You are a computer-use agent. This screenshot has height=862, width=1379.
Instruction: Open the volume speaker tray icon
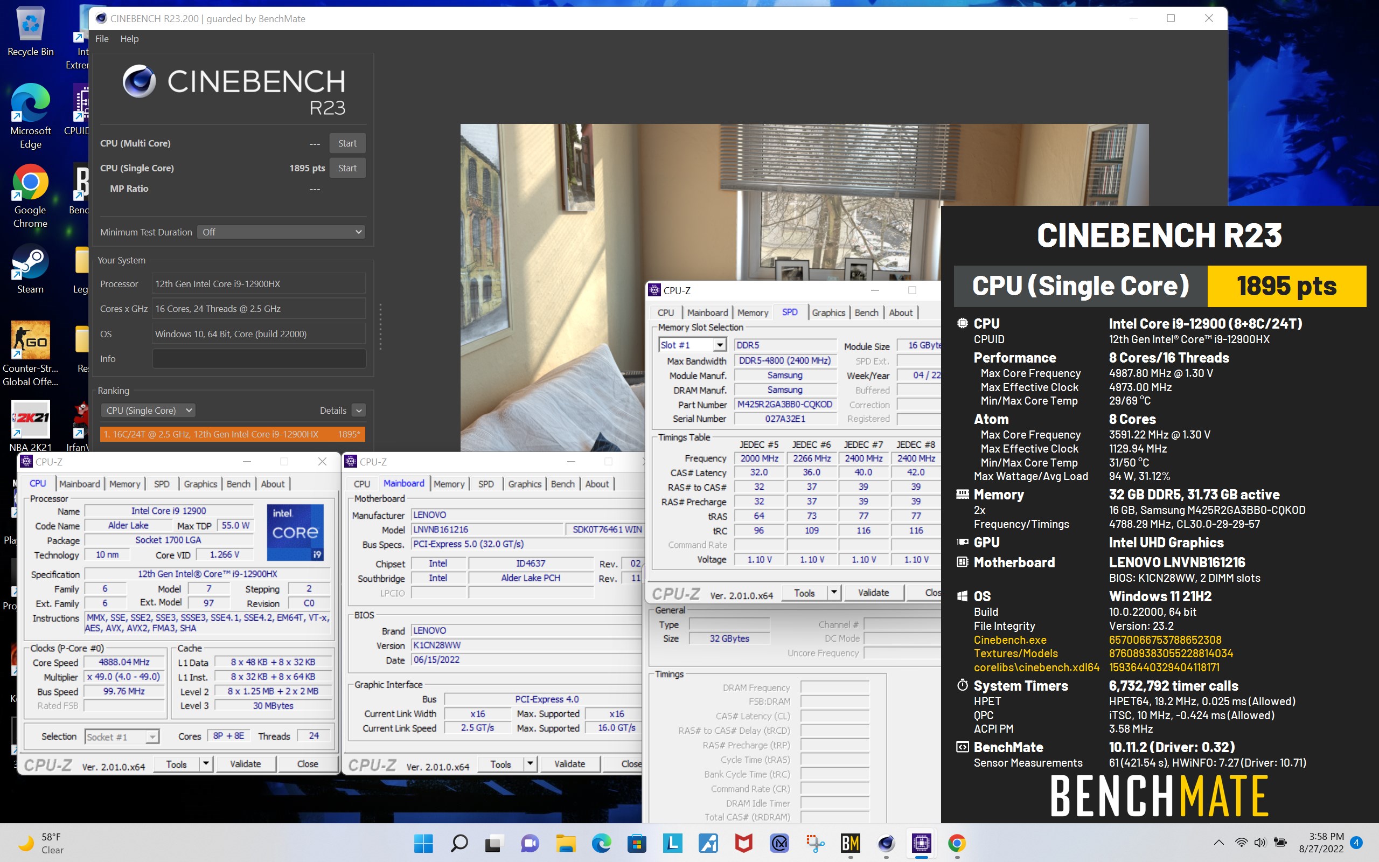coord(1260,843)
